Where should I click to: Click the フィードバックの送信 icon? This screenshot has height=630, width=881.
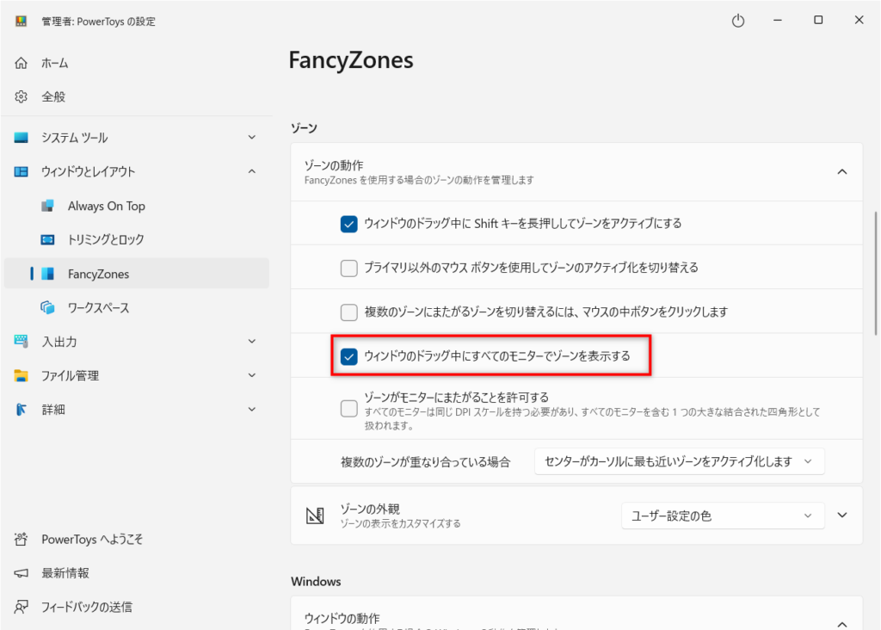[x=22, y=607]
